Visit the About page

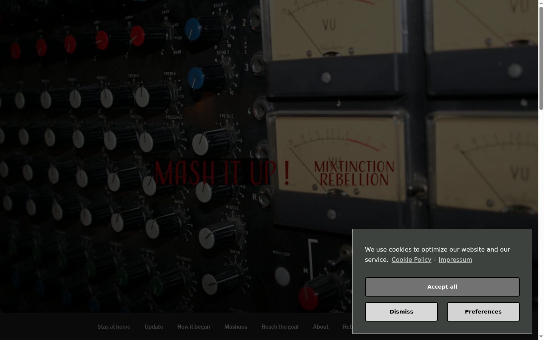click(321, 327)
